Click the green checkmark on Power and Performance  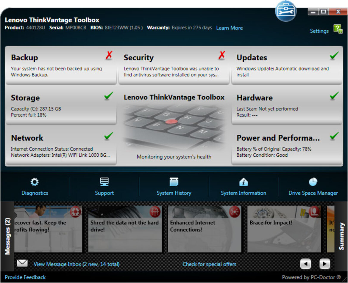click(334, 136)
